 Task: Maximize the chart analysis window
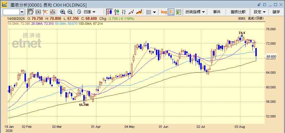coord(275,5)
